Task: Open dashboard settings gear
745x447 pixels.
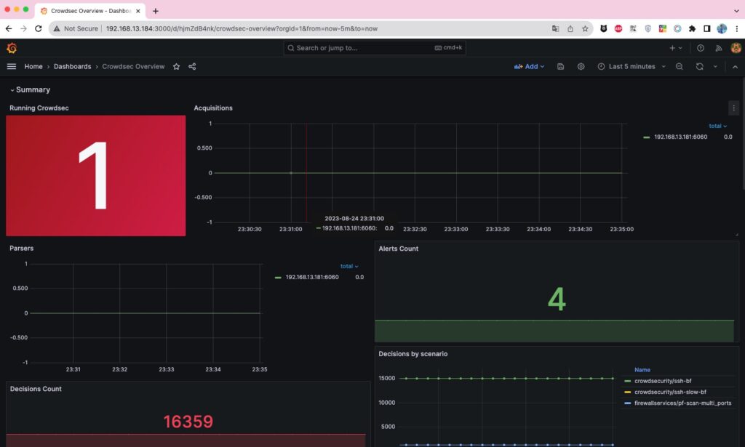Action: click(x=581, y=66)
